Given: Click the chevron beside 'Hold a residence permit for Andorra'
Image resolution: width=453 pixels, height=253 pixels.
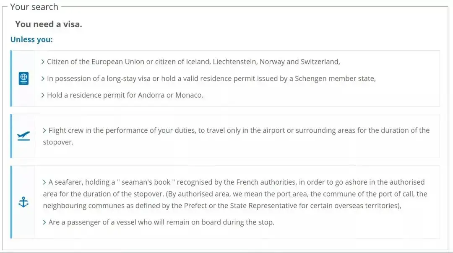Looking at the screenshot, I should (x=43, y=96).
